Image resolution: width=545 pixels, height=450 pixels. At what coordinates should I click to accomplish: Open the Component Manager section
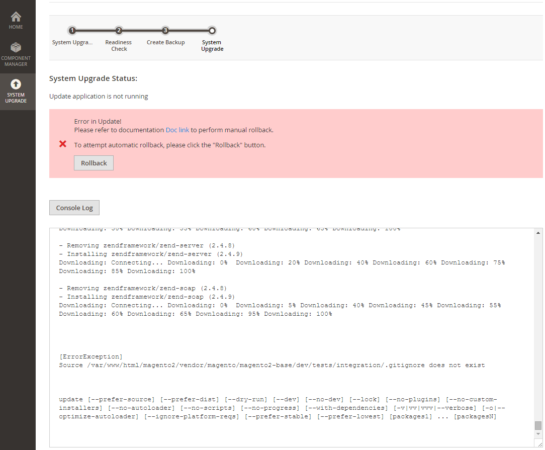(16, 55)
